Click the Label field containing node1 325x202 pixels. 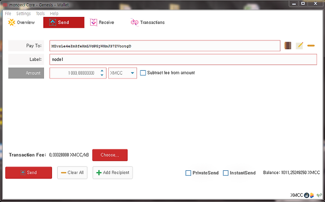click(x=183, y=59)
